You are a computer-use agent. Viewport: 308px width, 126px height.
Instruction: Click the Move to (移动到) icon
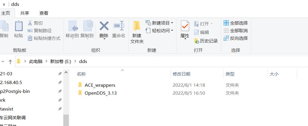pos(72,26)
